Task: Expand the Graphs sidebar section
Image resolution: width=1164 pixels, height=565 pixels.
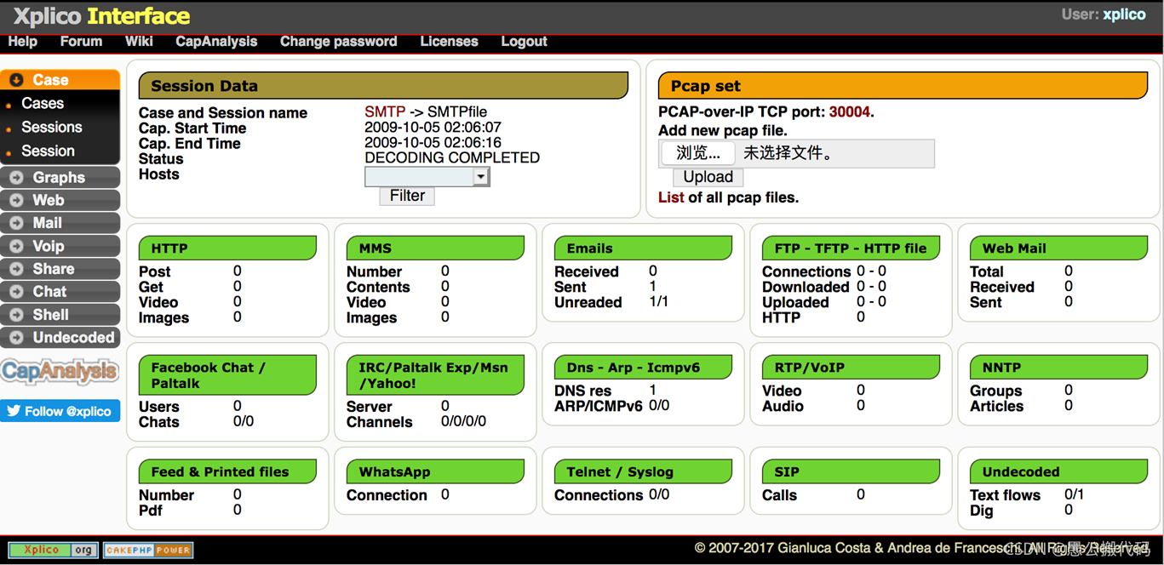Action: [x=60, y=177]
